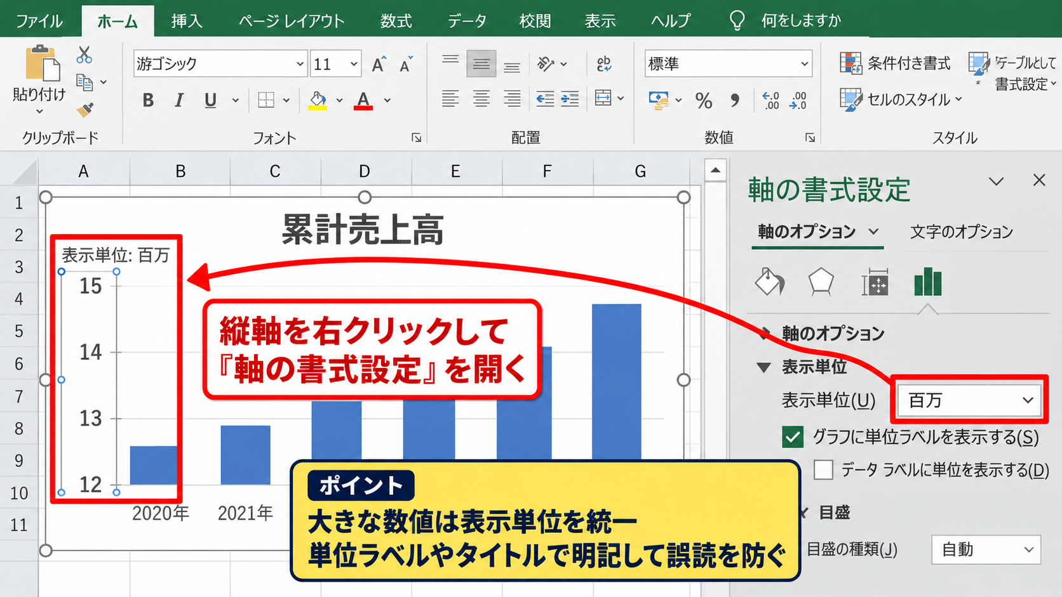Click the Increase Decimal icon

(770, 100)
